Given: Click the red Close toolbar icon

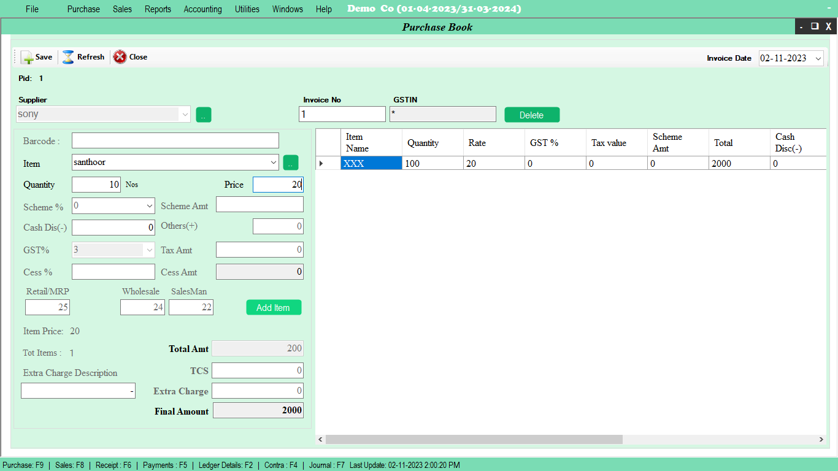Looking at the screenshot, I should (x=120, y=56).
